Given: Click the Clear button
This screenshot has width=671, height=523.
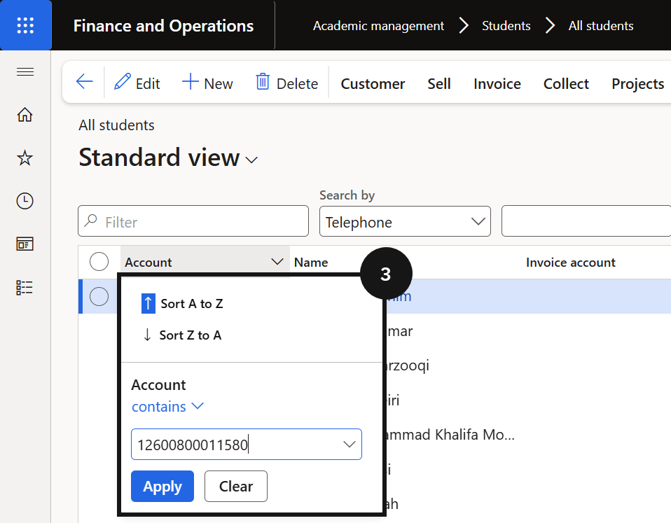Looking at the screenshot, I should (236, 486).
